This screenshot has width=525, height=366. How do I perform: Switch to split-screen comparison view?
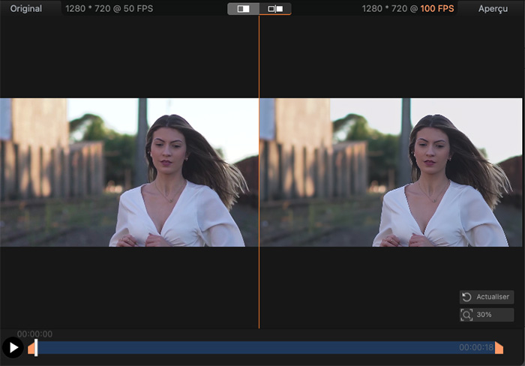tap(244, 9)
